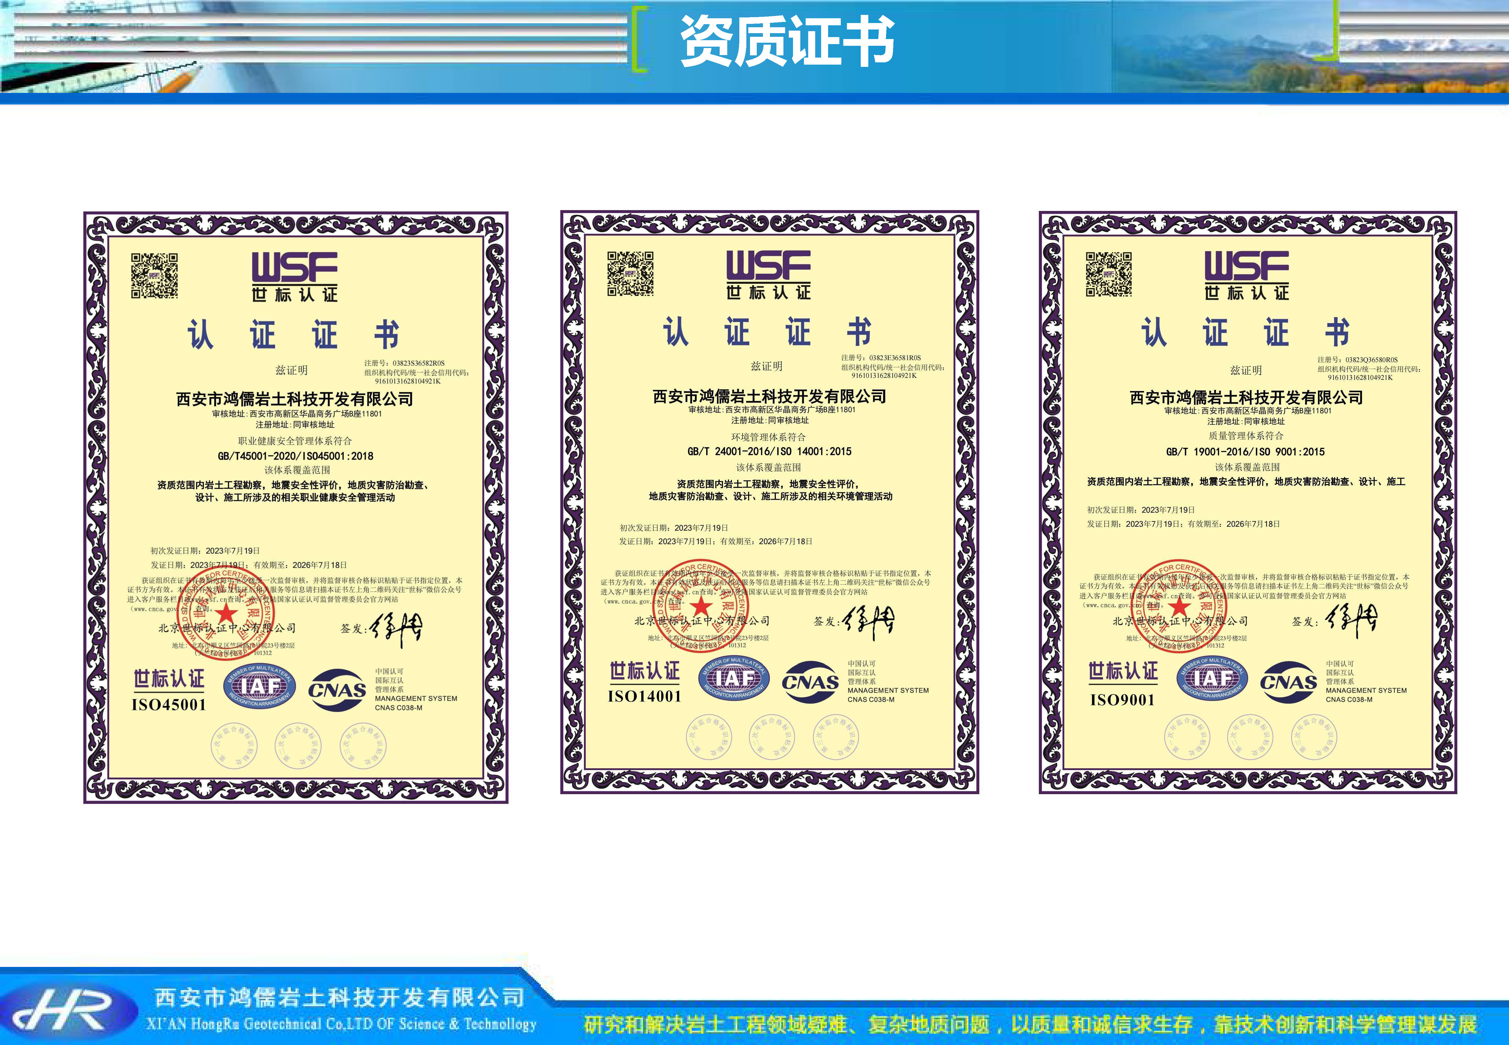Image resolution: width=1509 pixels, height=1045 pixels.
Task: Click 世标认证 label above ISO9001
Action: (1123, 671)
